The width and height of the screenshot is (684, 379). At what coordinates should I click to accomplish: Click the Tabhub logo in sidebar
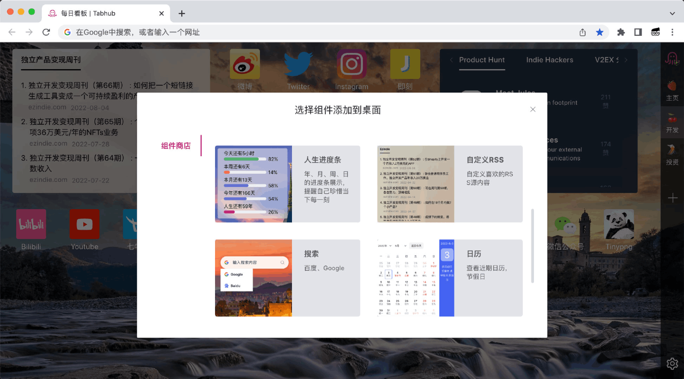pyautogui.click(x=672, y=58)
